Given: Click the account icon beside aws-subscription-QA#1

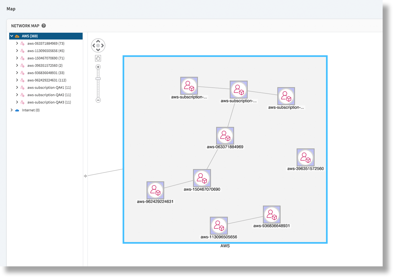Looking at the screenshot, I should click(23, 88).
